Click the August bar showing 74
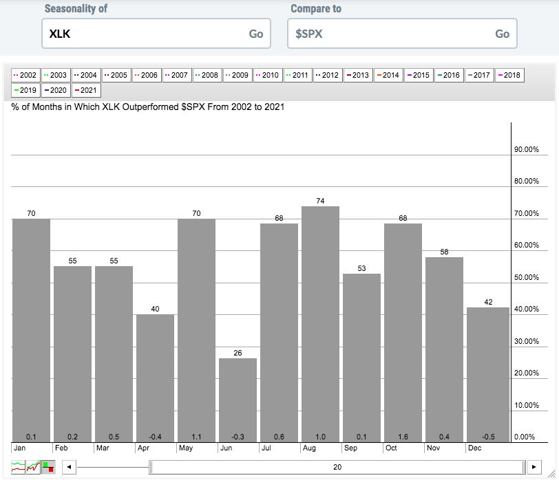The height and width of the screenshot is (480, 559). (320, 323)
